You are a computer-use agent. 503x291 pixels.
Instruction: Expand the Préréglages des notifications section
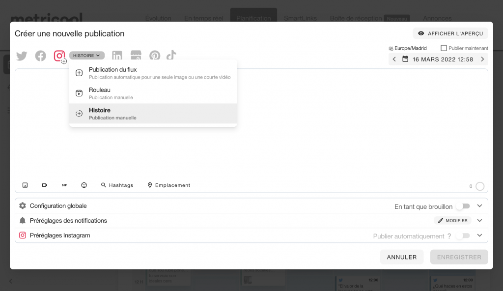(x=479, y=221)
